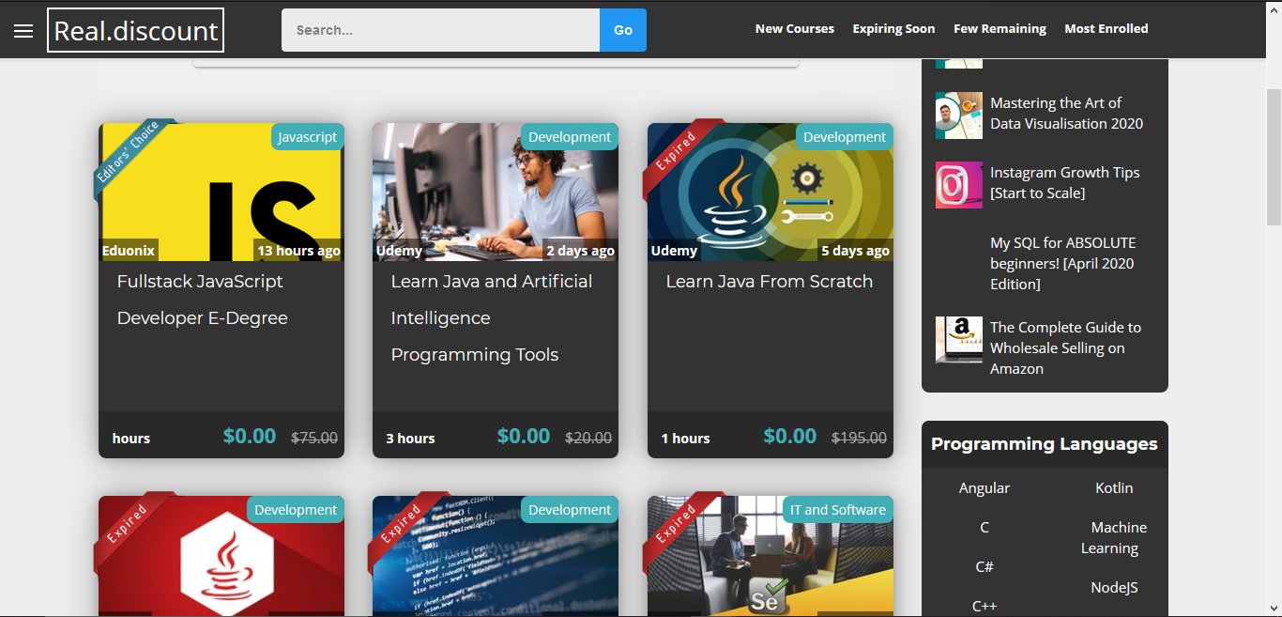Open Few Remaining in the top nav
Image resolution: width=1282 pixels, height=617 pixels.
1000,29
